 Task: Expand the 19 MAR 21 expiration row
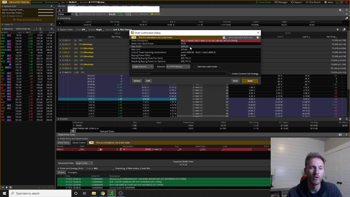(x=60, y=68)
